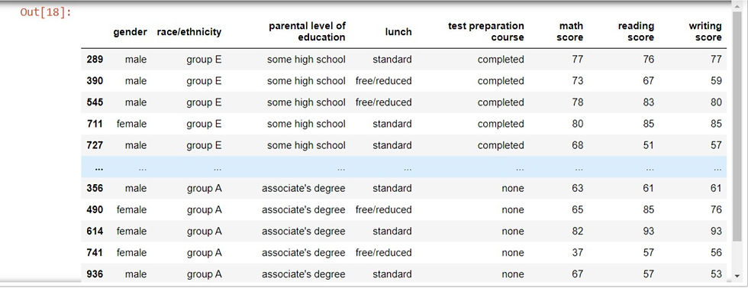Click the Out[18] output prompt label

45,12
